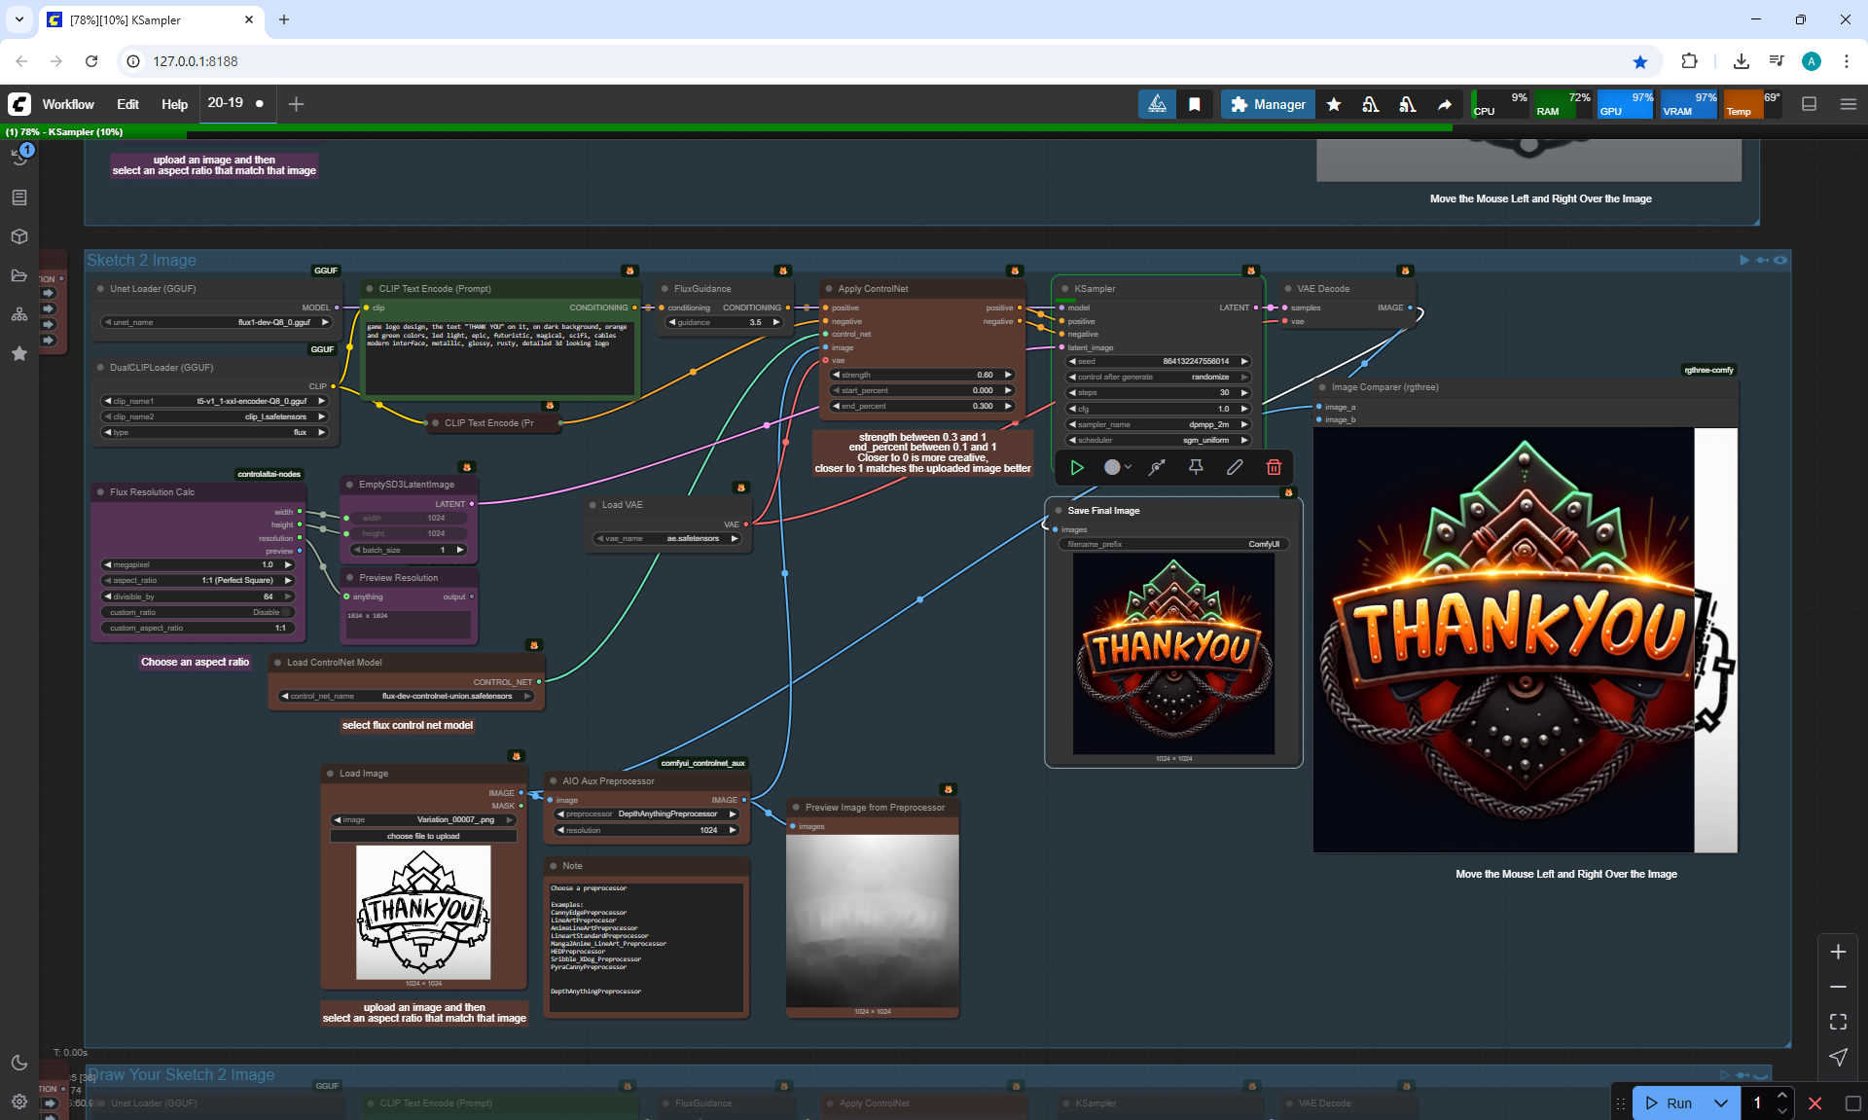This screenshot has height=1120, width=1868.
Task: Open the queue history sidebar icon
Action: point(19,157)
